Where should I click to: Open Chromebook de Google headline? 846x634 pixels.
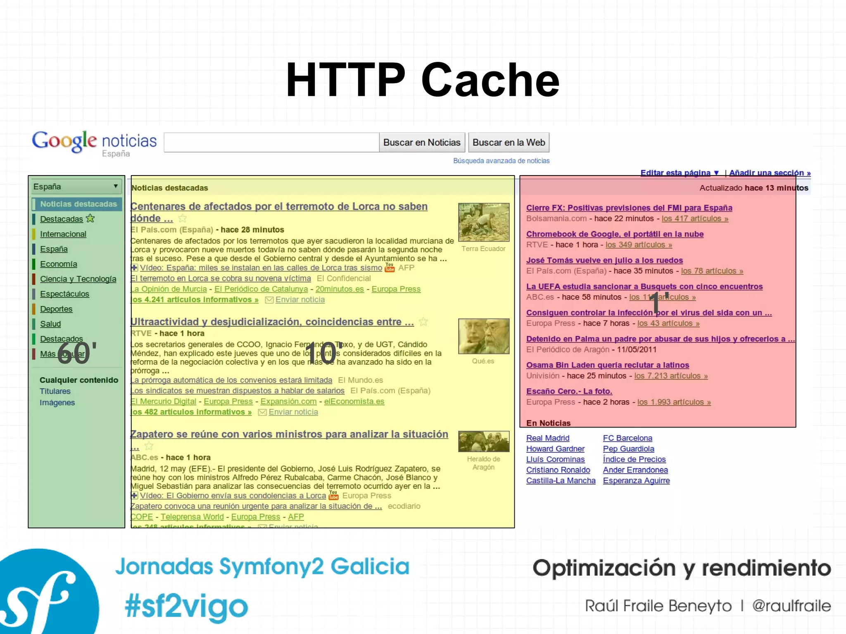pos(615,234)
